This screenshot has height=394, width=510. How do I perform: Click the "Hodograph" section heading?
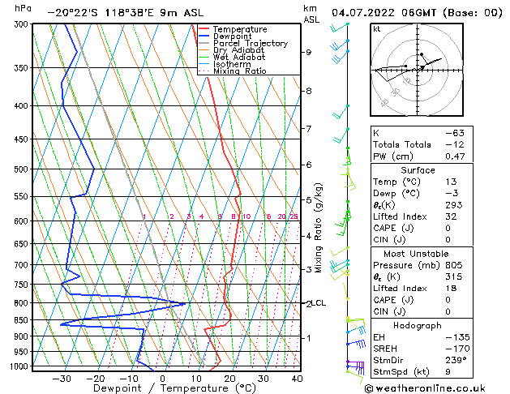click(418, 325)
